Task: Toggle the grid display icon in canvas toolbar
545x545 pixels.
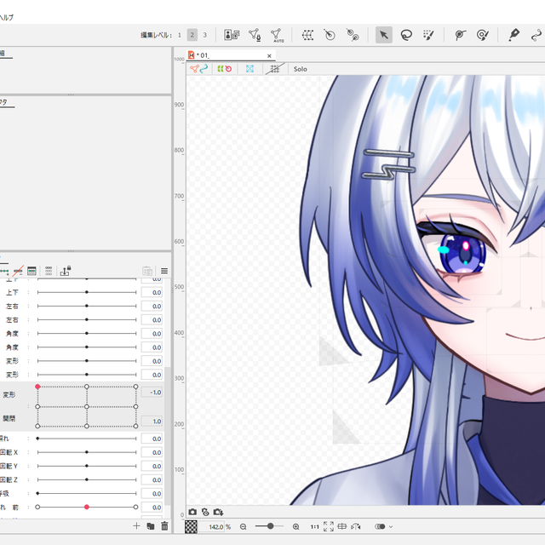Action: point(274,69)
